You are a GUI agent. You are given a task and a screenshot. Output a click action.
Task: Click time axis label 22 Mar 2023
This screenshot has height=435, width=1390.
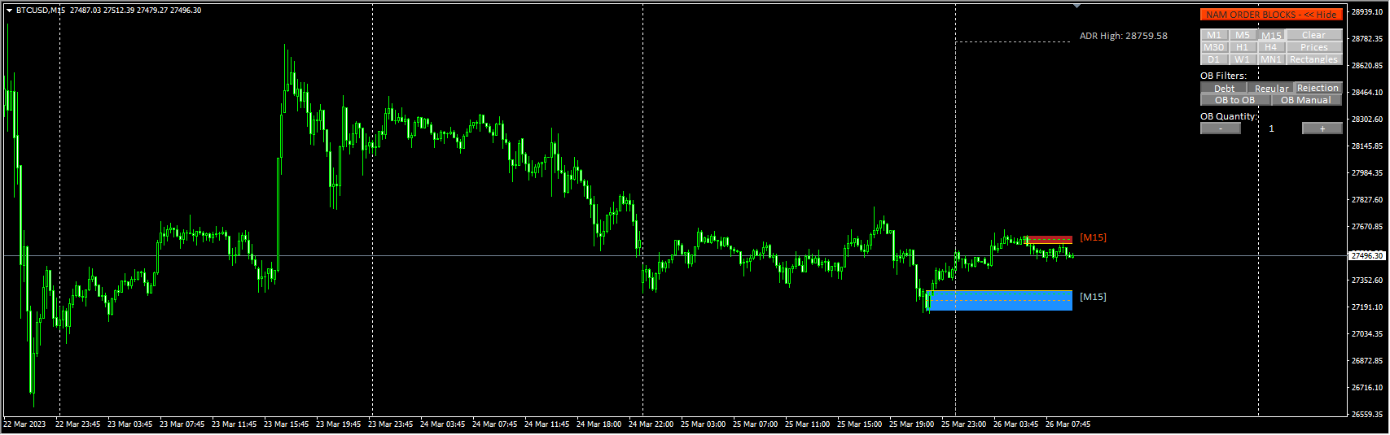coord(24,424)
